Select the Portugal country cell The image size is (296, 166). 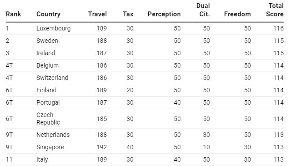pyautogui.click(x=48, y=102)
